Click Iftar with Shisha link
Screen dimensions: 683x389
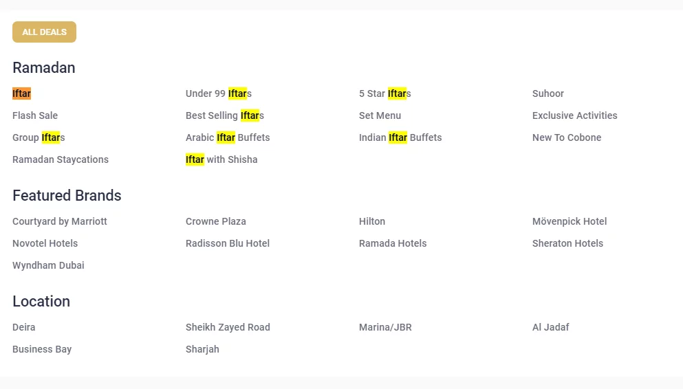click(221, 159)
